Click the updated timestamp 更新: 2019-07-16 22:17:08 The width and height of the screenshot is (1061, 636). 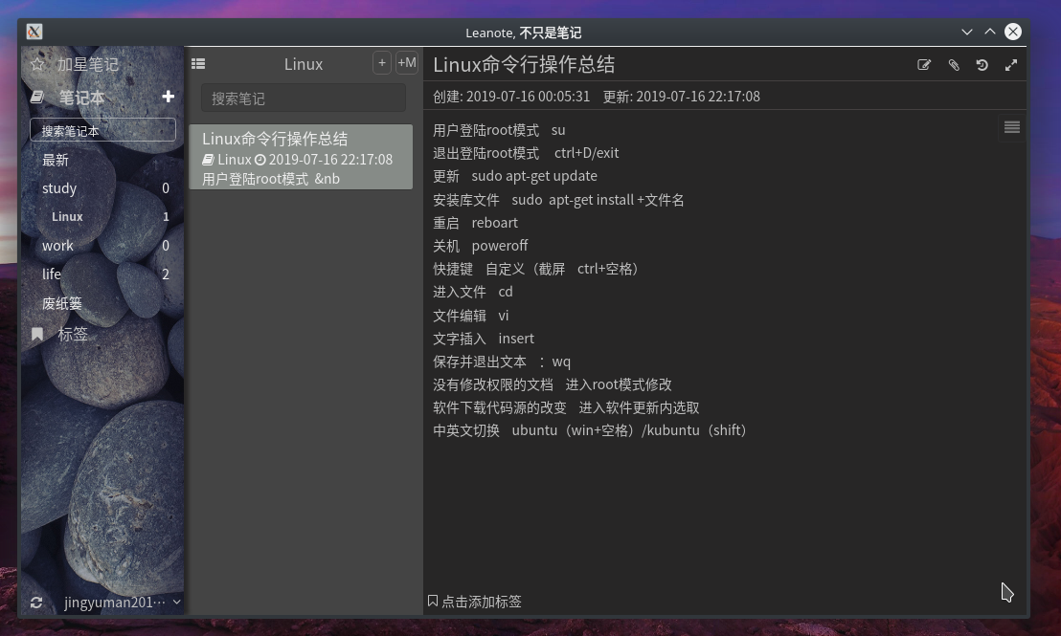click(682, 97)
